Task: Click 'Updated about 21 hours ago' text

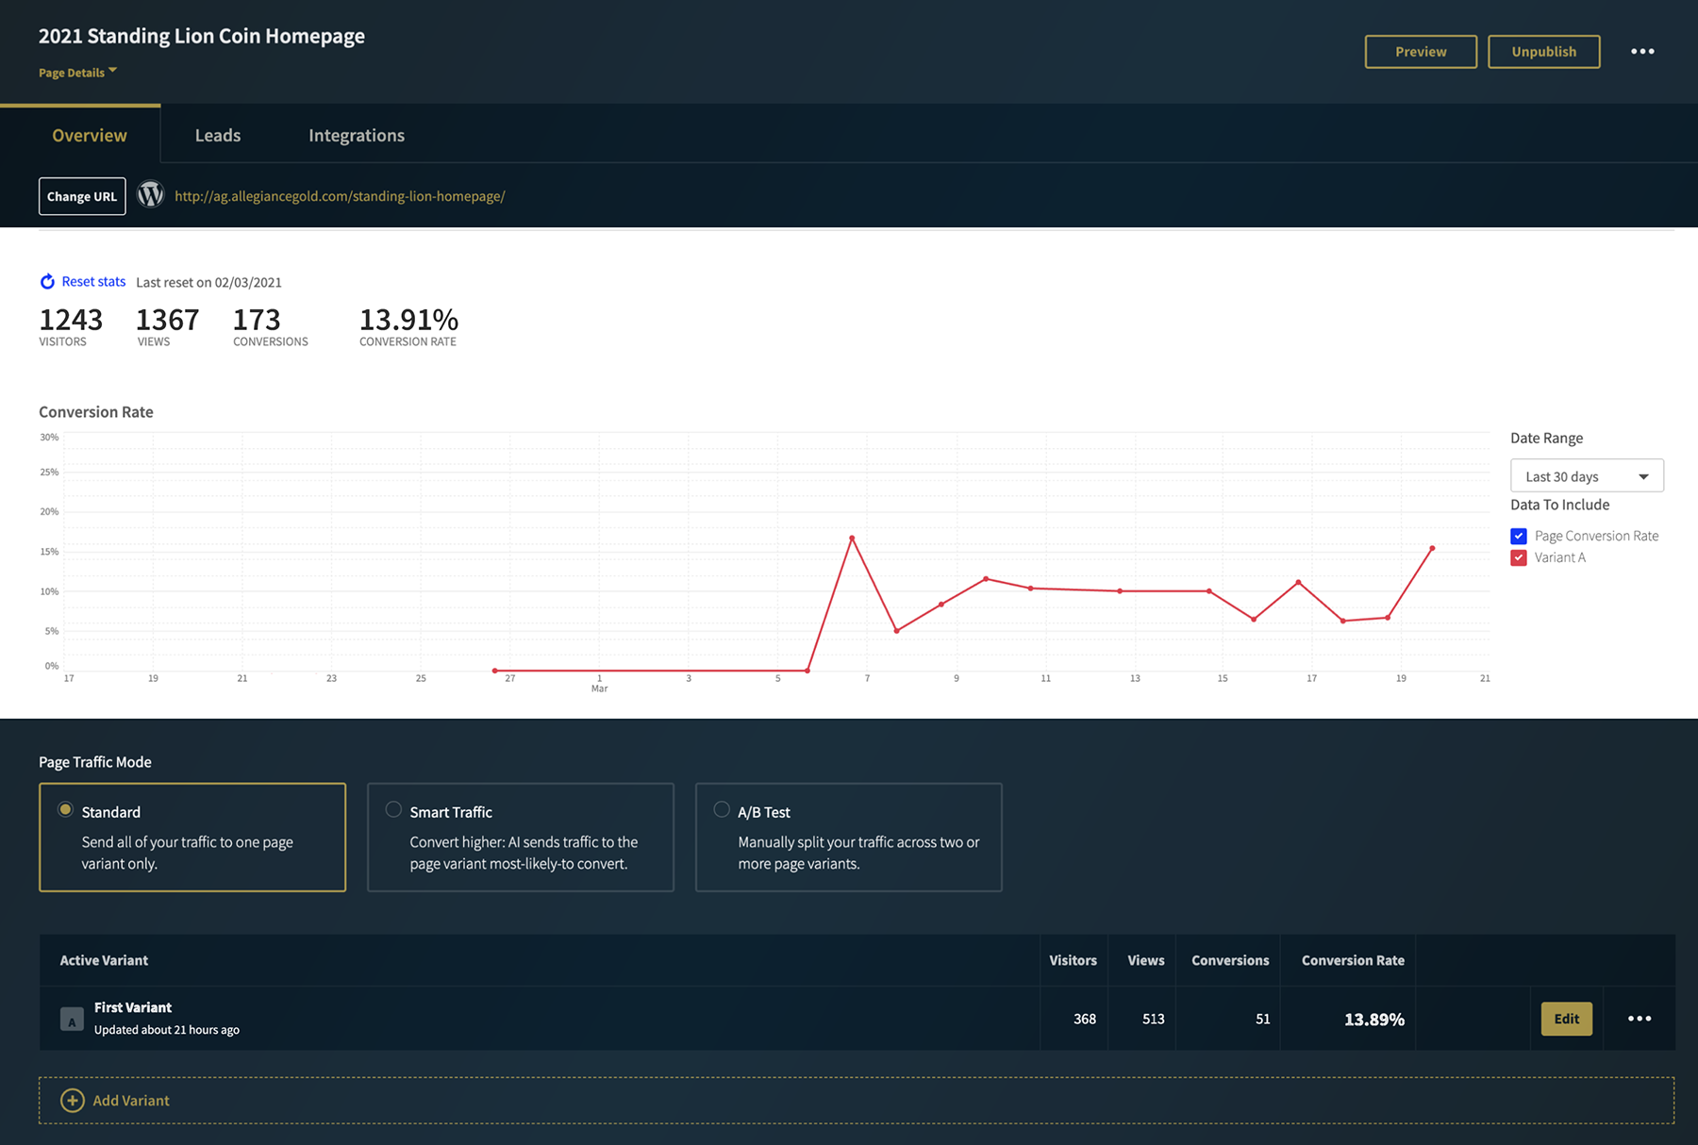Action: pyautogui.click(x=167, y=1030)
